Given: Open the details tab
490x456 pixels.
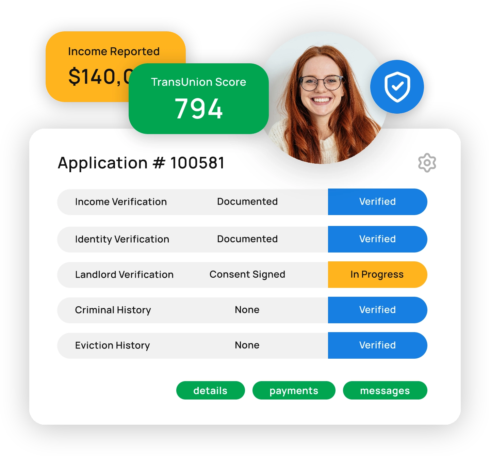Looking at the screenshot, I should [210, 390].
